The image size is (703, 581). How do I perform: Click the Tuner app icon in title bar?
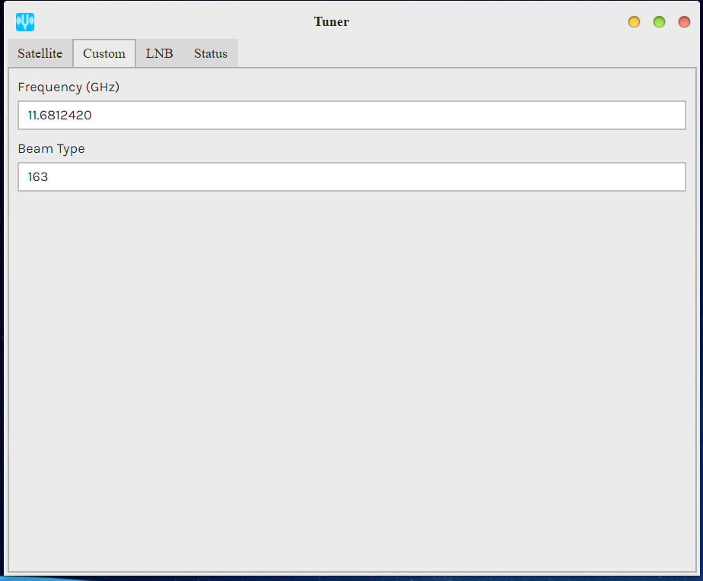pyautogui.click(x=25, y=22)
